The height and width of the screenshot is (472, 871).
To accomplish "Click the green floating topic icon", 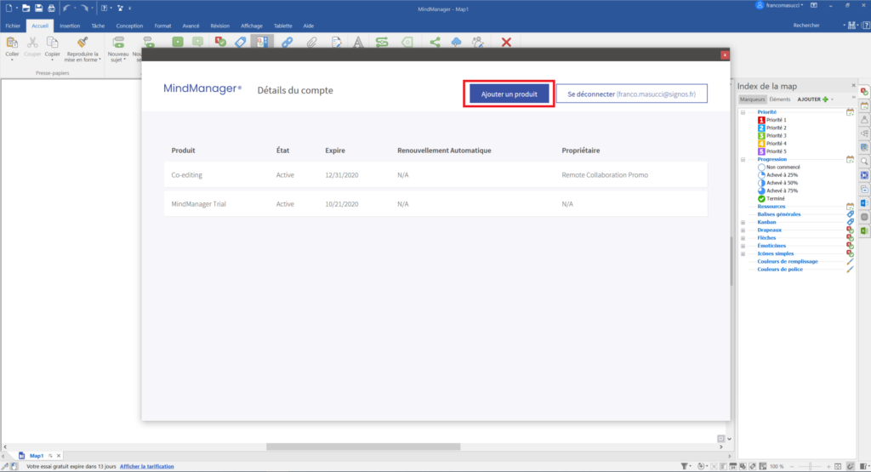I will click(x=178, y=43).
